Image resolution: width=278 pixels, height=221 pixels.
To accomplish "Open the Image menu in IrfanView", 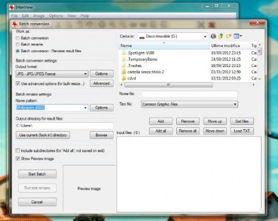I will coord(39,16).
